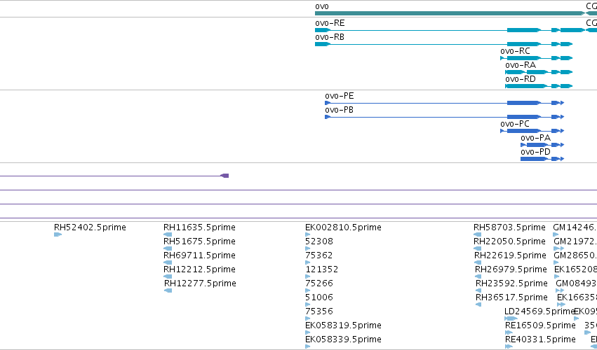Open EST EK058339.5prime
The height and width of the screenshot is (350, 597).
coord(343,340)
